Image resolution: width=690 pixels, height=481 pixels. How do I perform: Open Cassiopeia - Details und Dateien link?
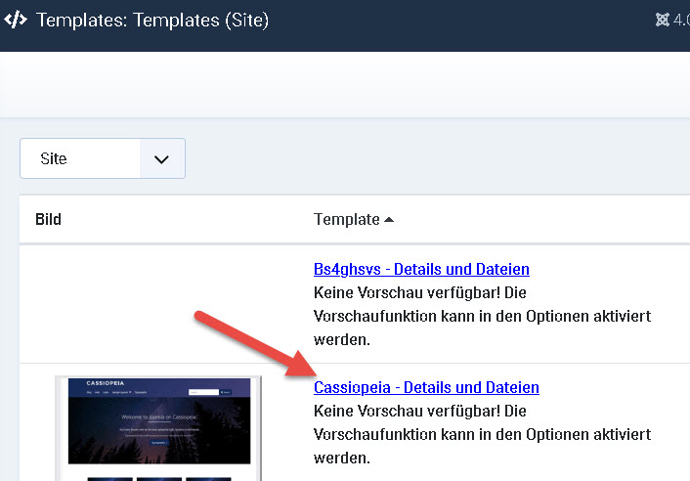[426, 387]
